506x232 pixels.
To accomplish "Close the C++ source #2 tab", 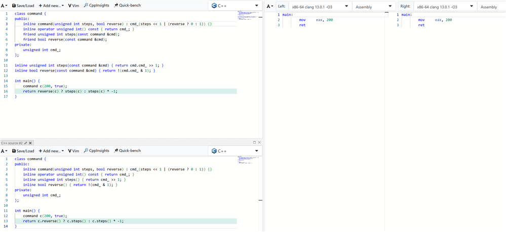I will 30,143.
